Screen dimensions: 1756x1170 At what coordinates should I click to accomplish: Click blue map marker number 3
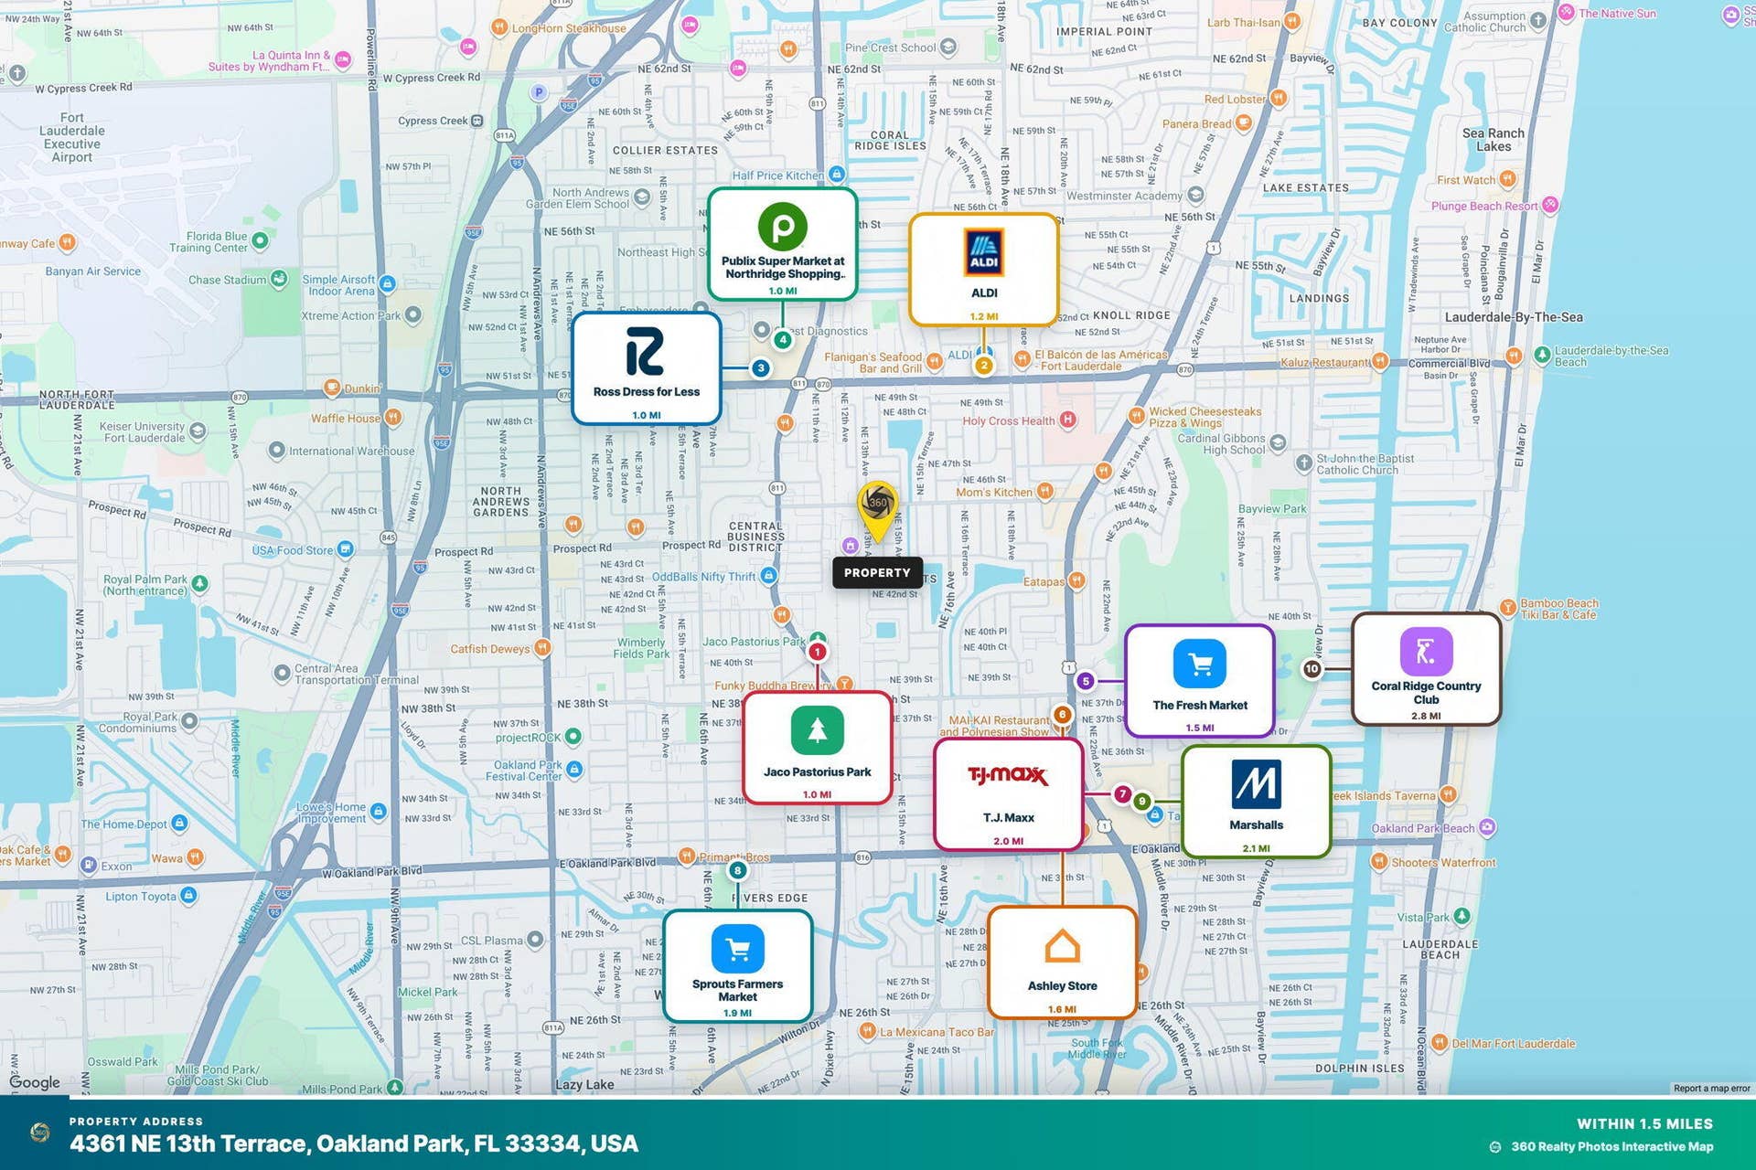pos(761,368)
